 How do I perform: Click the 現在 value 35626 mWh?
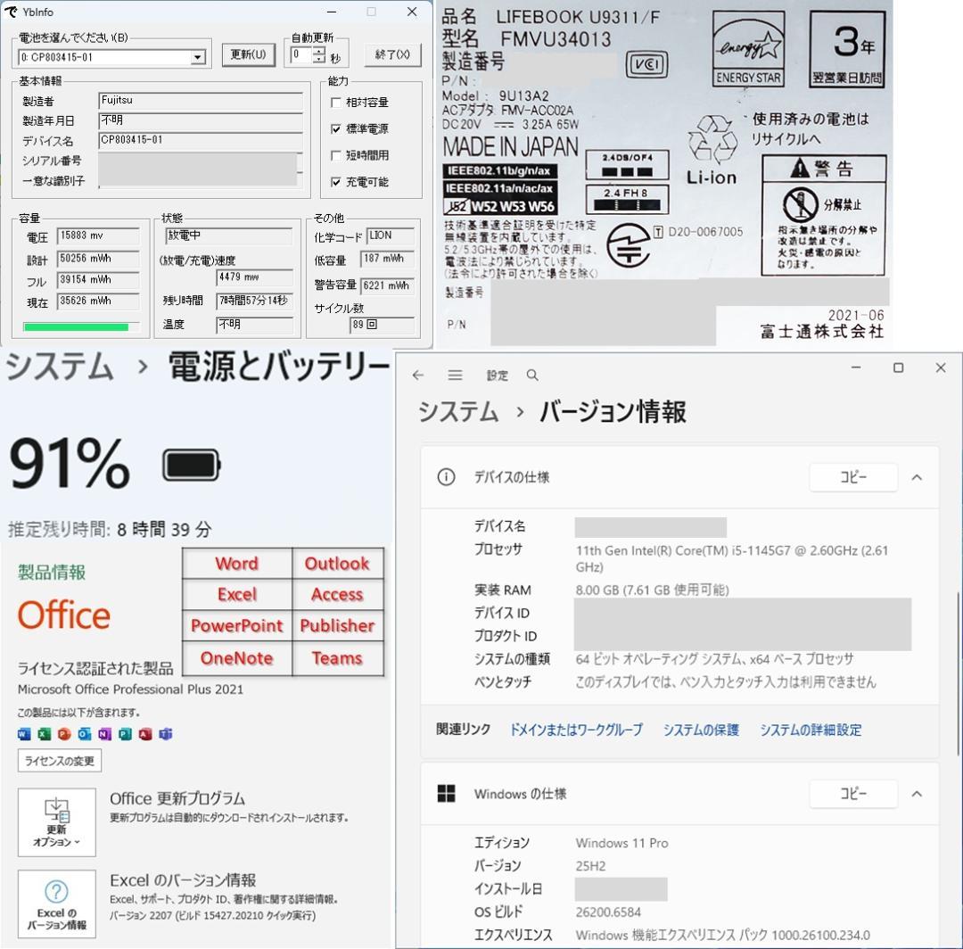point(98,301)
